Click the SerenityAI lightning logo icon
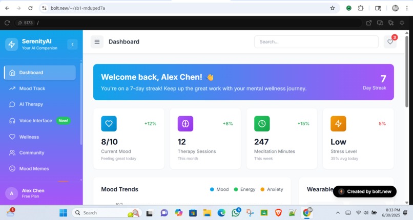Viewport: 413px width, 220px height. tap(12, 44)
